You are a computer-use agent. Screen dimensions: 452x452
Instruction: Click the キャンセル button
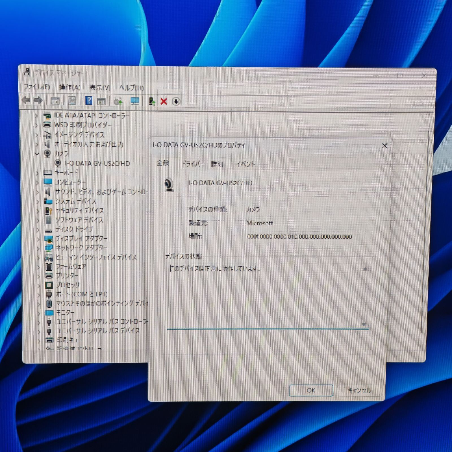point(359,390)
